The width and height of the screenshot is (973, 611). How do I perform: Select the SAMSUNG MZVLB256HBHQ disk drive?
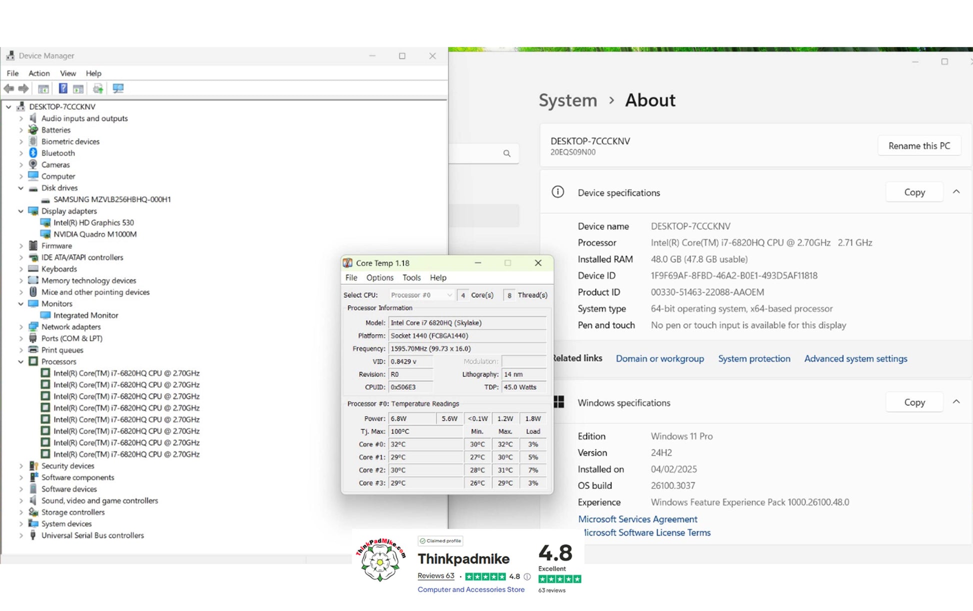pyautogui.click(x=112, y=199)
